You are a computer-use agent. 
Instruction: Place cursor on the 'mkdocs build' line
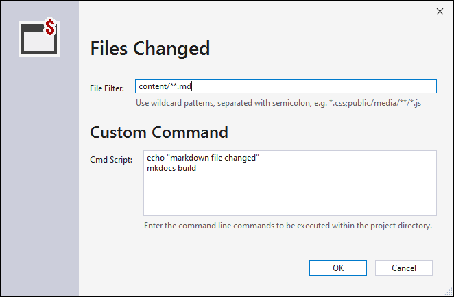[171, 168]
